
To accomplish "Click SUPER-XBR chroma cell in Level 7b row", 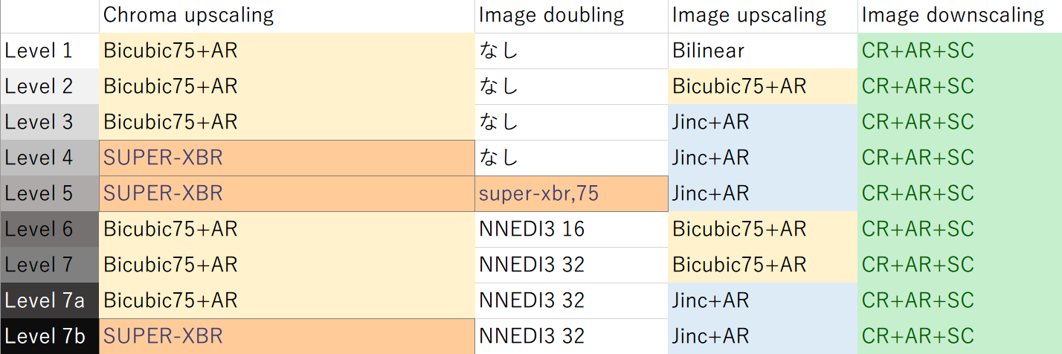I will (286, 336).
